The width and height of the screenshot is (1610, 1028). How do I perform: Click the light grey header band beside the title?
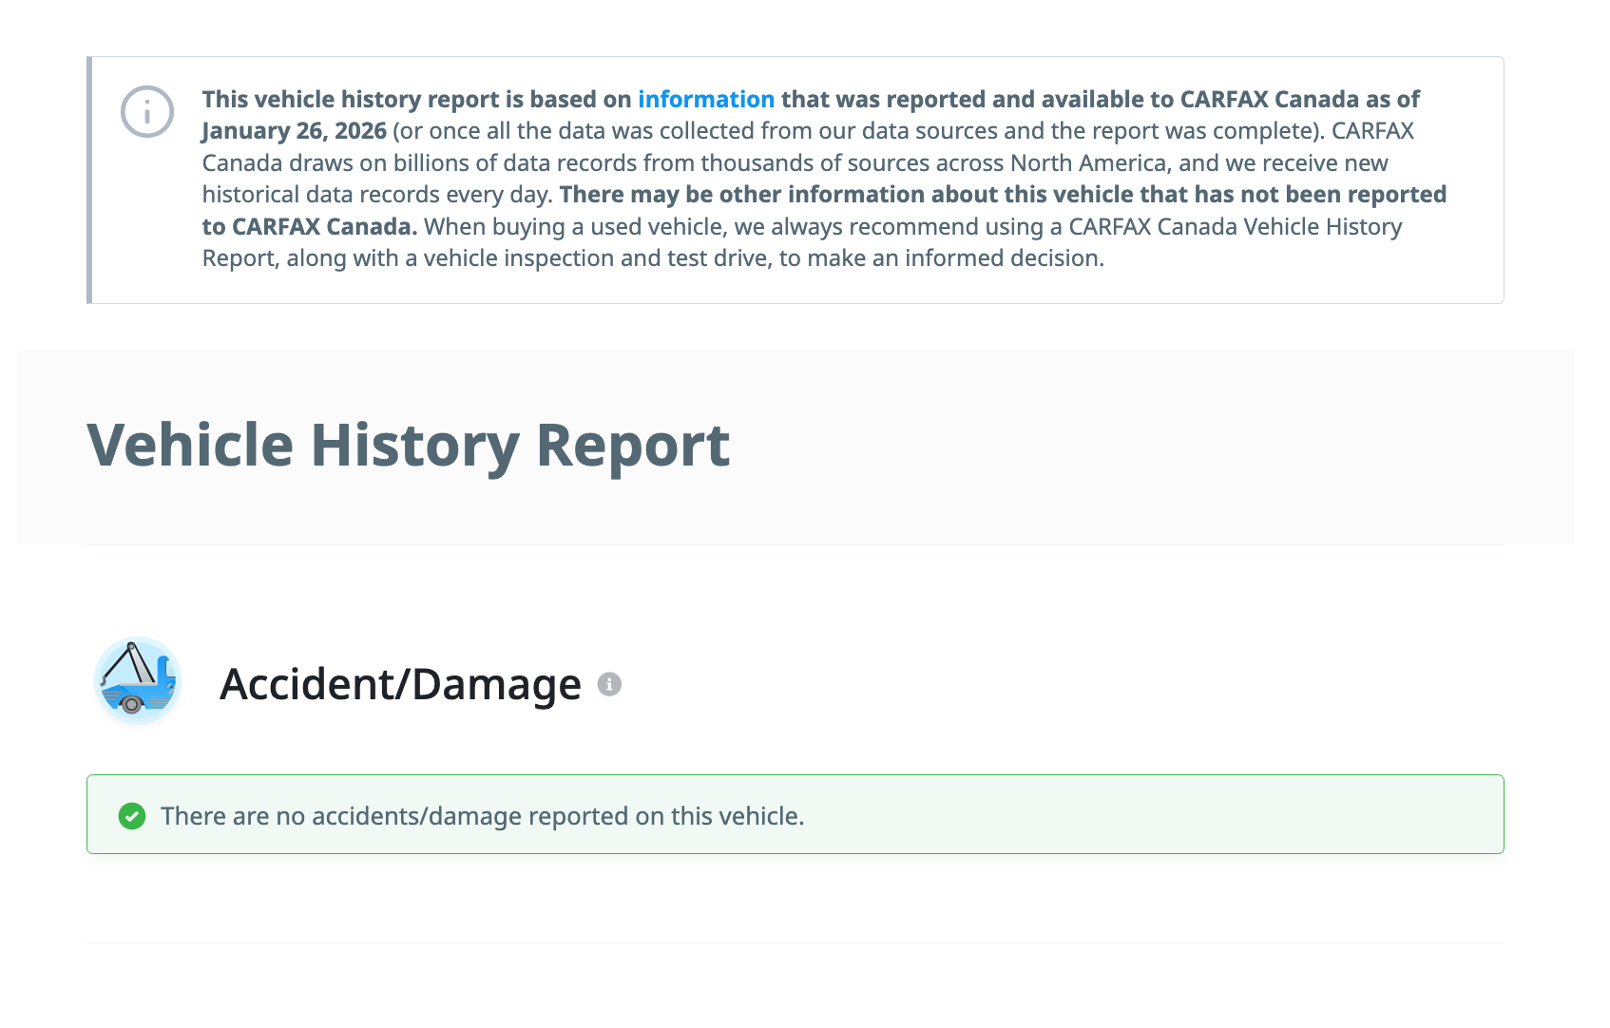click(x=1140, y=447)
